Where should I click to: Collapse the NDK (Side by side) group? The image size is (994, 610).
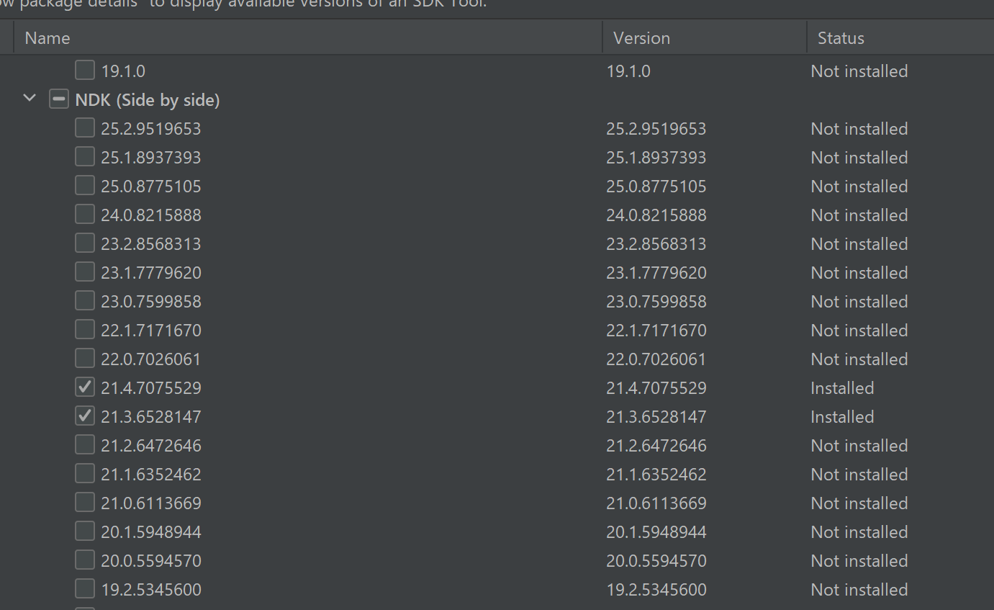pos(30,98)
